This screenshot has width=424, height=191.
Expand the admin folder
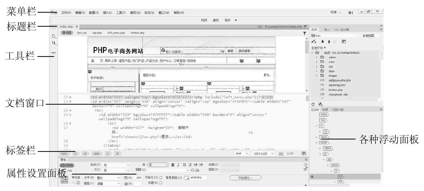coord(317,57)
